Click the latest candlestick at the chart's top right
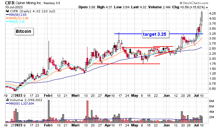This screenshot has width=221, height=128. pyautogui.click(x=202, y=19)
